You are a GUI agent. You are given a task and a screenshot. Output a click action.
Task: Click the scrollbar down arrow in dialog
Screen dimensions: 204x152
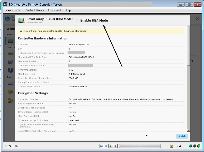[x=189, y=130]
